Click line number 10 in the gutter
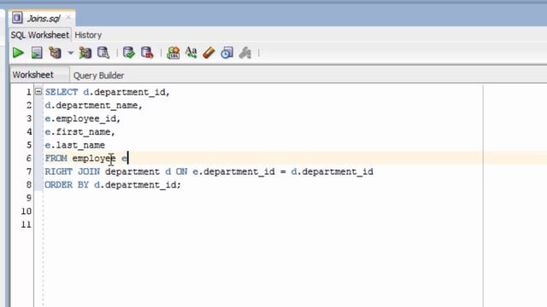This screenshot has height=307, width=547. tap(26, 211)
